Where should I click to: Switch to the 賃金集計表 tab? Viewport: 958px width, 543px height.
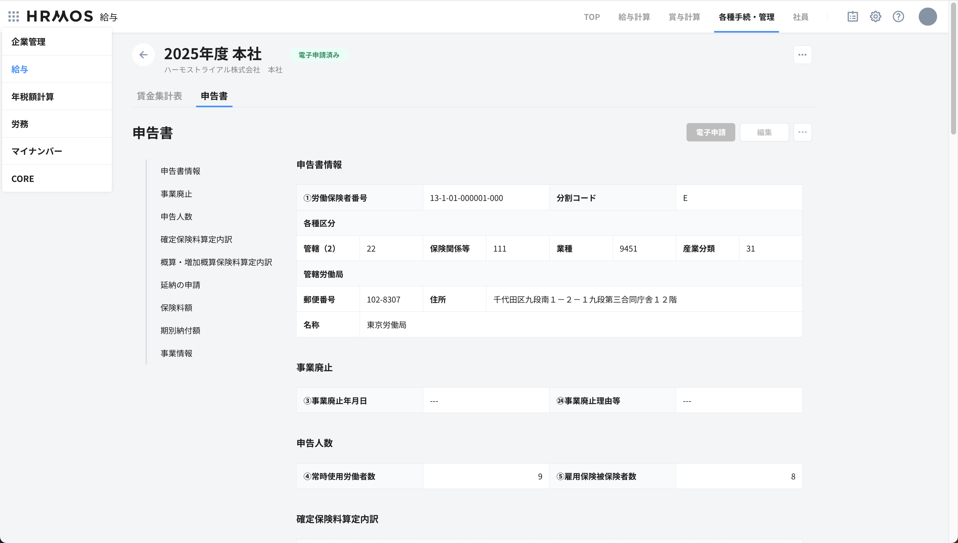(x=159, y=96)
